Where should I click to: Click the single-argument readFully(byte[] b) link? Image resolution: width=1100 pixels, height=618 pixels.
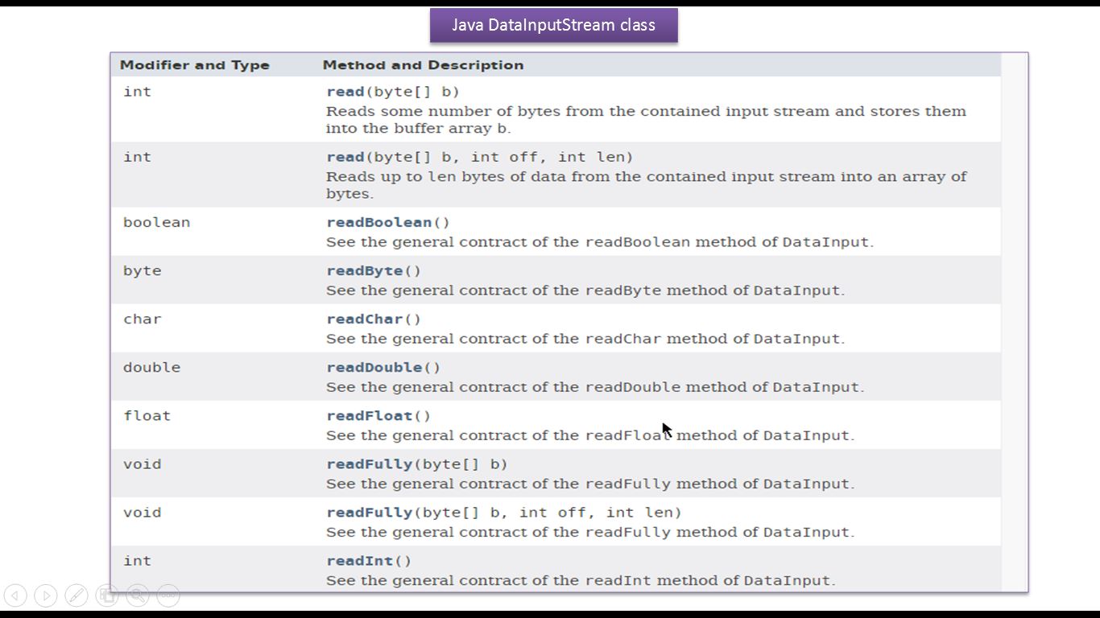pyautogui.click(x=370, y=463)
